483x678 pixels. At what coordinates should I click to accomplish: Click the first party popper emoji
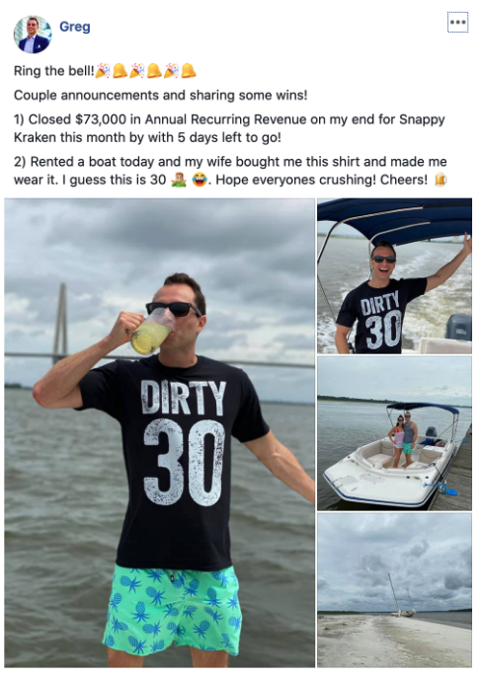click(x=103, y=70)
